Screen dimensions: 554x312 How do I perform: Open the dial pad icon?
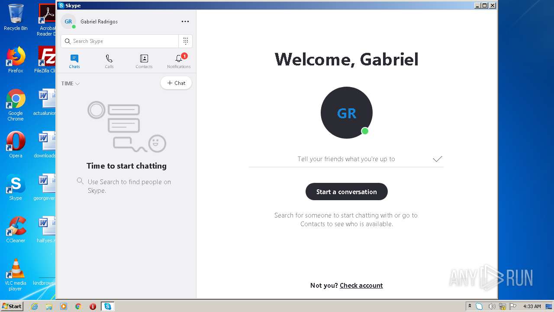point(186,41)
